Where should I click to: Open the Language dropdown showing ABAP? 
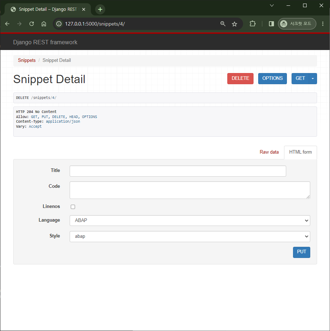coord(190,221)
